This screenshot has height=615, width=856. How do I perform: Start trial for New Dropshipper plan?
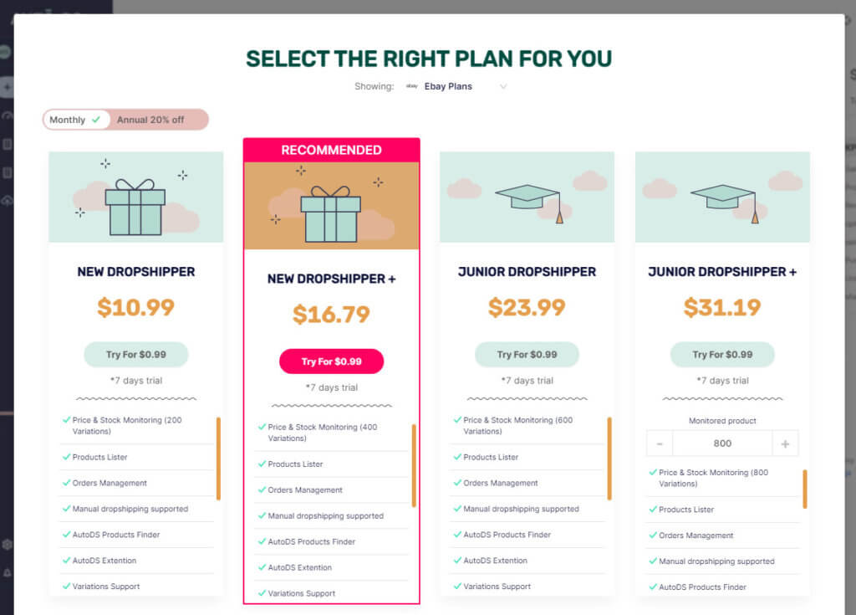(x=135, y=355)
